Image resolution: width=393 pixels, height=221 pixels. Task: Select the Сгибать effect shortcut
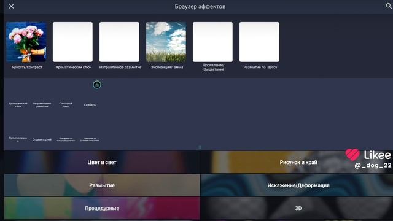pyautogui.click(x=90, y=105)
